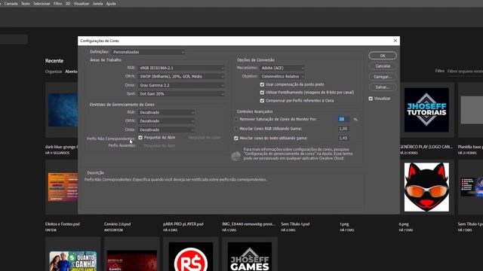Screen dimensions: 483x271
Task: Click the 6.png file name
Action: tap(404, 224)
